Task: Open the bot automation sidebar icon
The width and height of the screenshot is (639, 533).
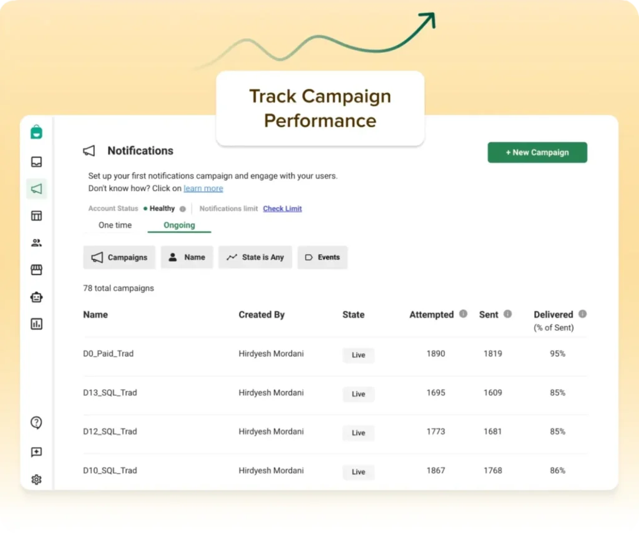Action: click(36, 297)
